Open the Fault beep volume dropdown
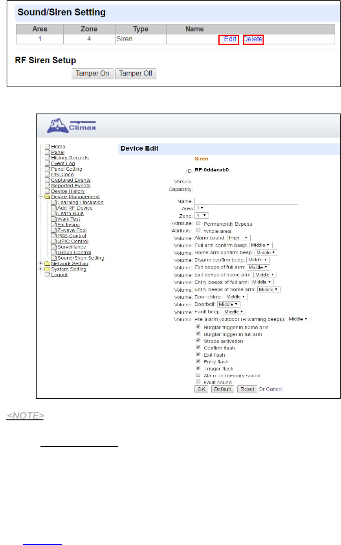The height and width of the screenshot is (545, 341). [x=234, y=311]
